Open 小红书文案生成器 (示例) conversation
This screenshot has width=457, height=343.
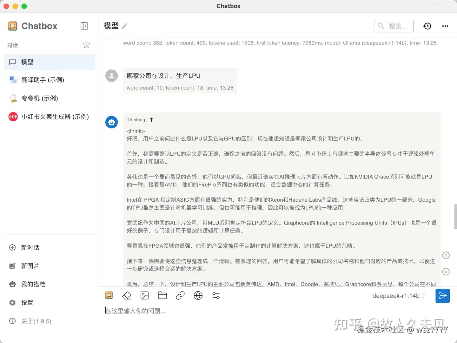[x=50, y=117]
